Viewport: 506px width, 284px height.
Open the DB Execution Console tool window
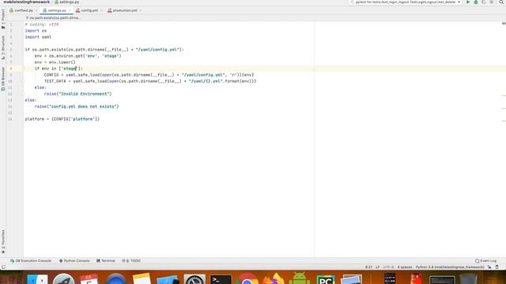tap(31, 260)
